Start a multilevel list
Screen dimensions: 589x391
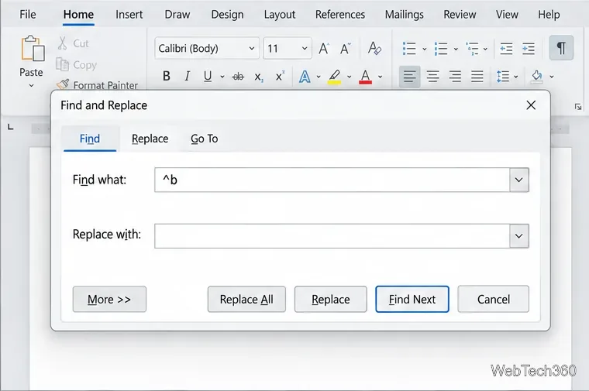point(472,49)
